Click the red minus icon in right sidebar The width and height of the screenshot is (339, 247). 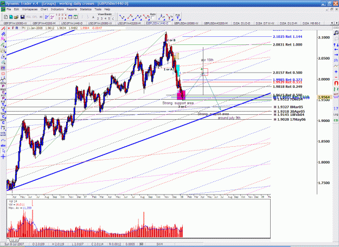336,77
